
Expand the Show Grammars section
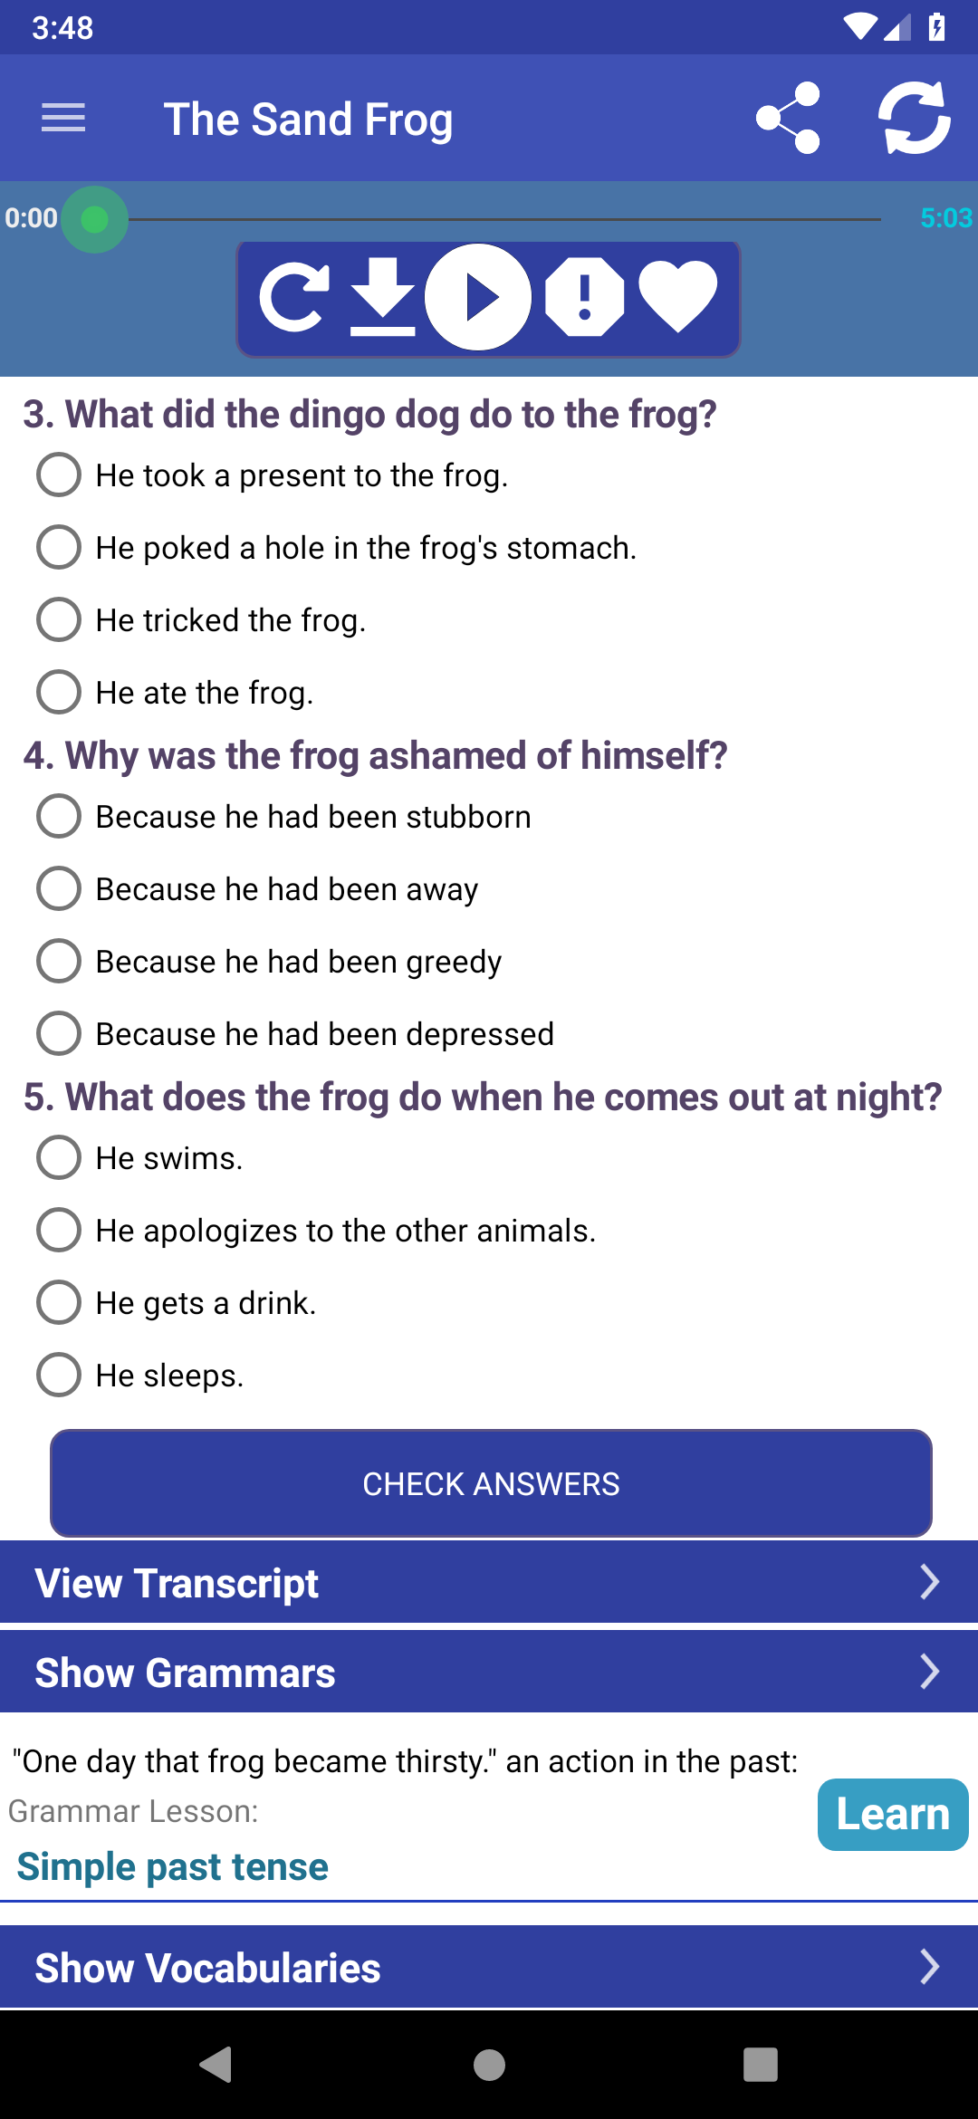pyautogui.click(x=489, y=1672)
